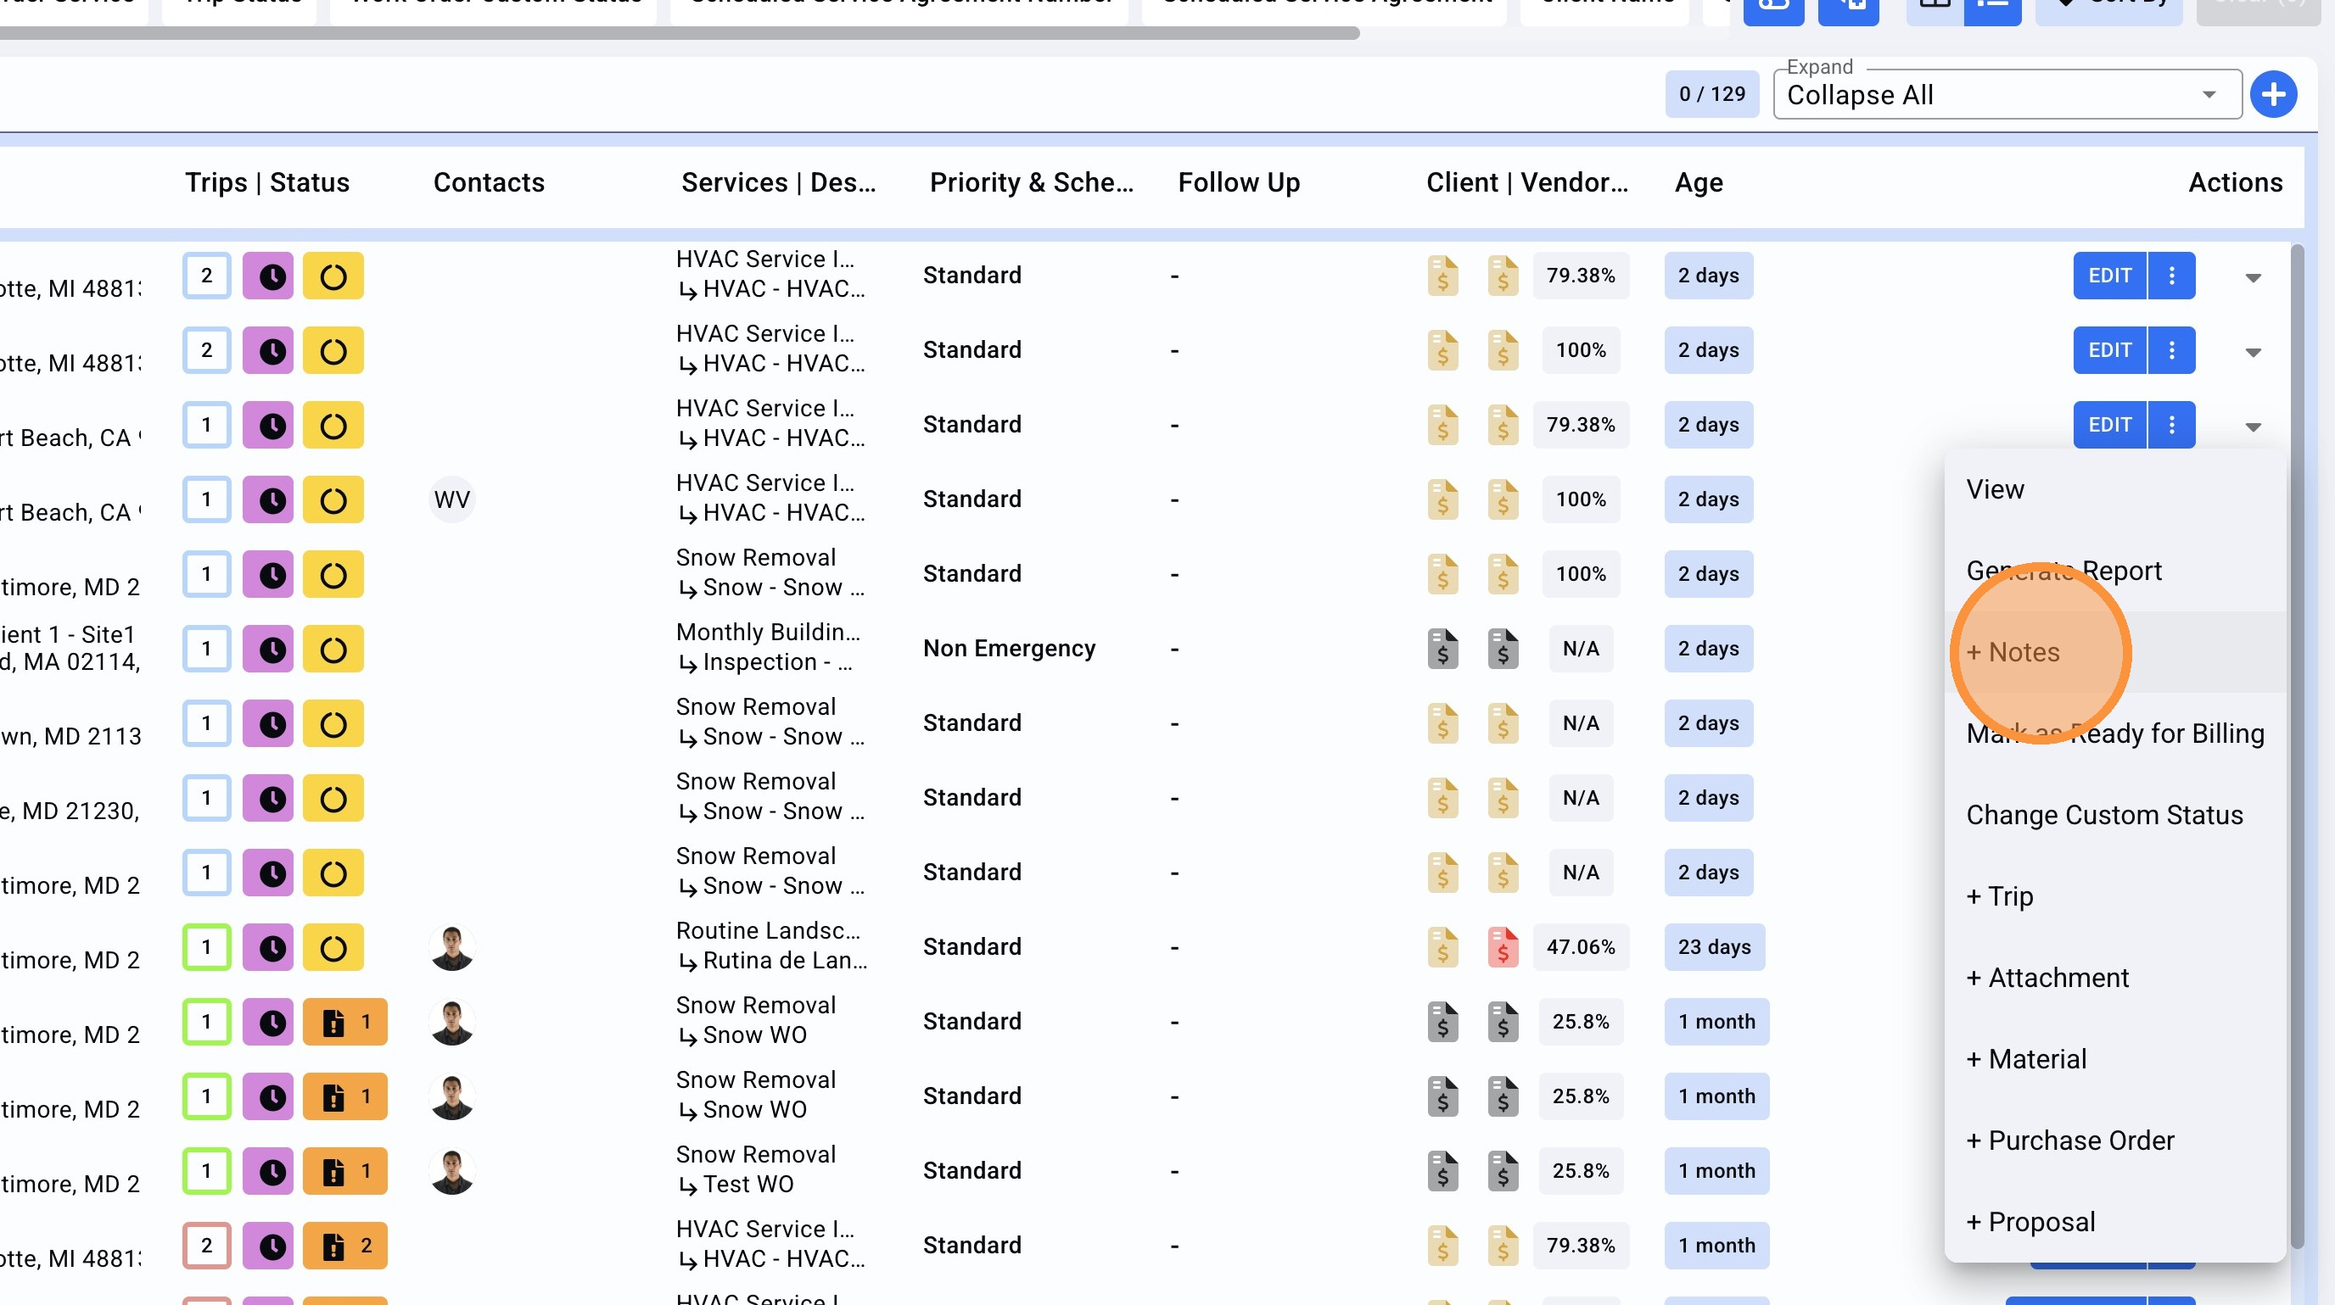Image resolution: width=2335 pixels, height=1305 pixels.
Task: Click the yellow in-progress circle icon in second row
Action: (333, 350)
